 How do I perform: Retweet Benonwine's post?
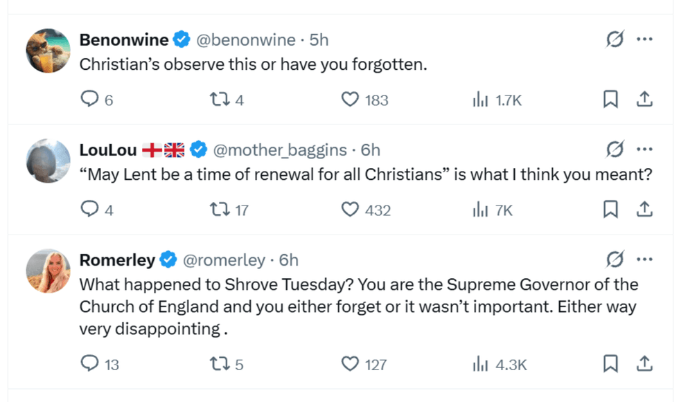coord(218,100)
